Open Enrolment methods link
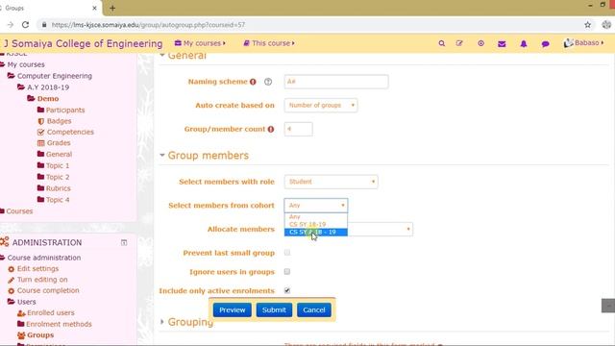 [59, 324]
